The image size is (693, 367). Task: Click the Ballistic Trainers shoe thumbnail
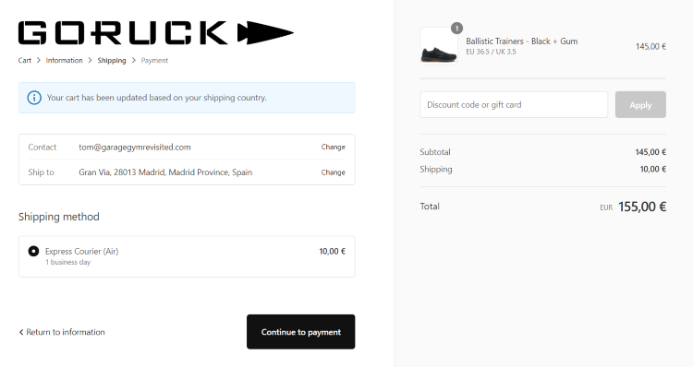pyautogui.click(x=439, y=46)
